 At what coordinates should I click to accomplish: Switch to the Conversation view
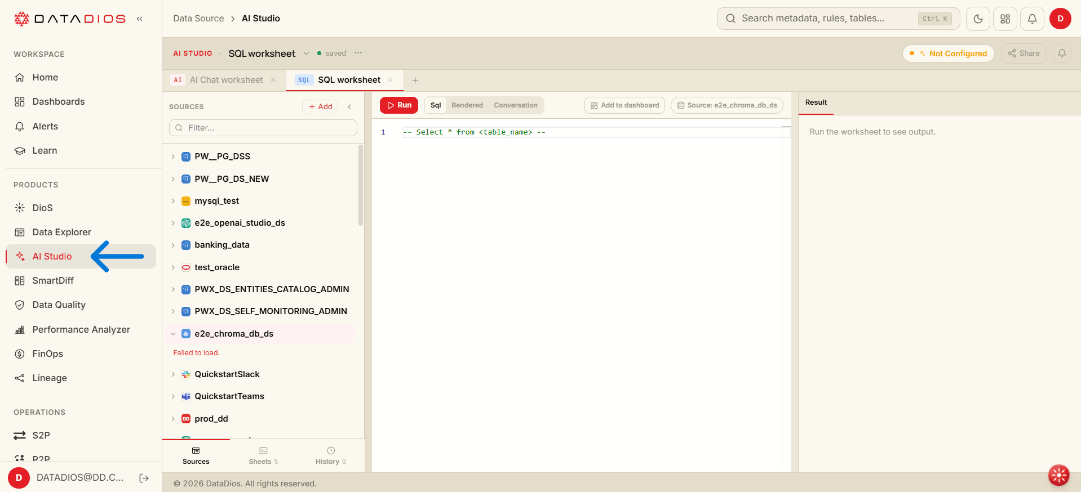(x=516, y=105)
